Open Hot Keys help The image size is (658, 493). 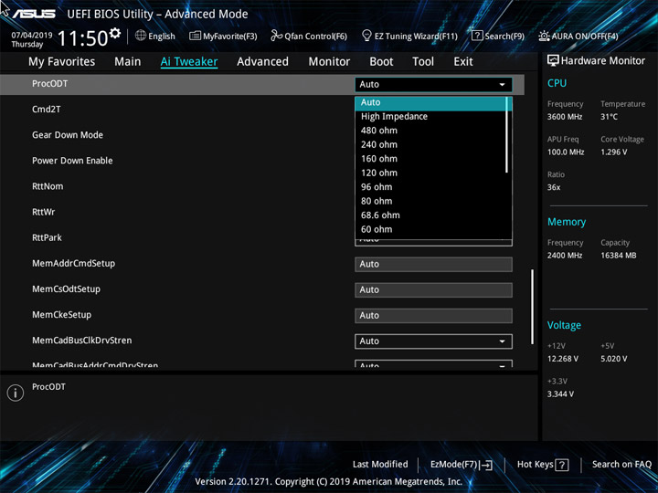[543, 465]
